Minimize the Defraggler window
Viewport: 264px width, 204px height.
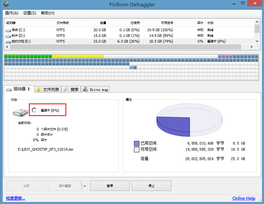tap(234, 4)
